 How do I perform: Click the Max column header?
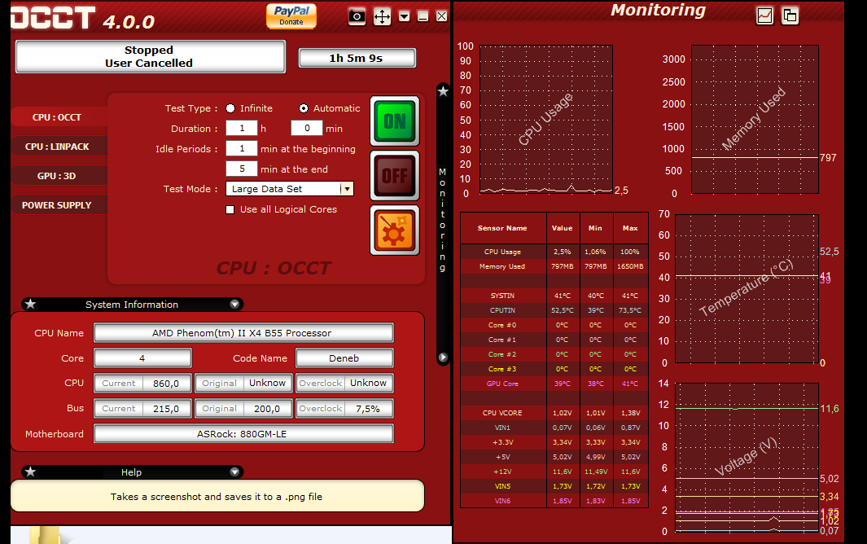click(630, 228)
